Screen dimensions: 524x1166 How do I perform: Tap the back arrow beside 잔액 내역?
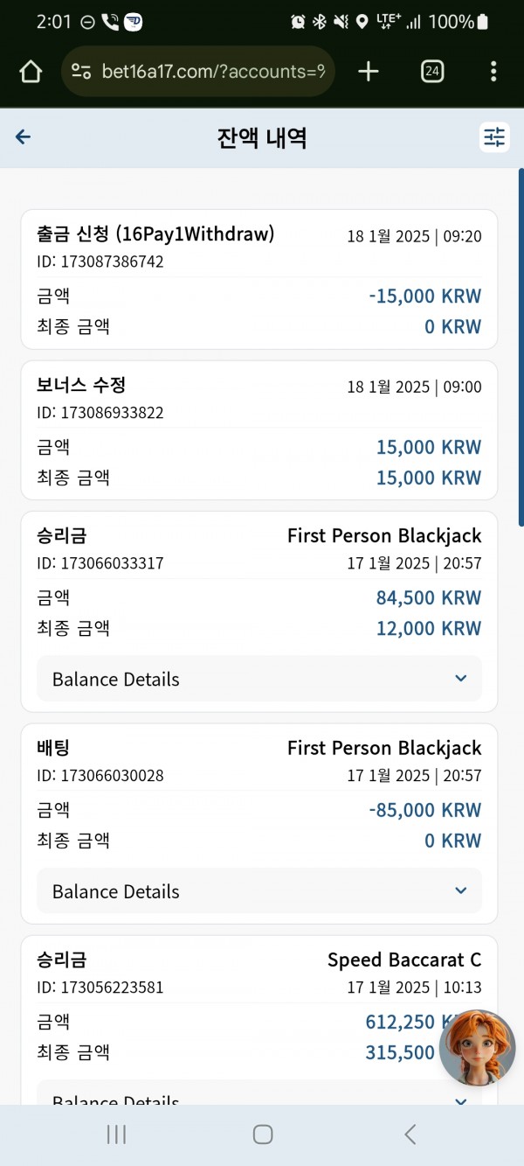pos(24,137)
